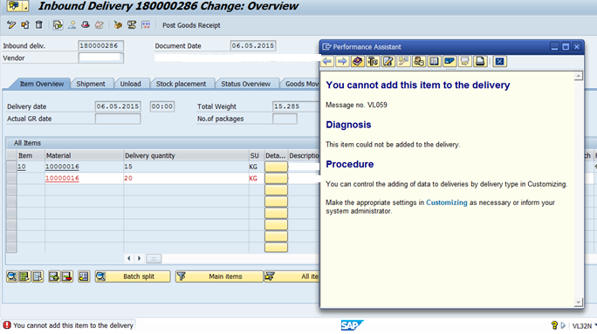Click the Performance Assistant scroll up arrow
This screenshot has height=334, width=597.
point(579,76)
